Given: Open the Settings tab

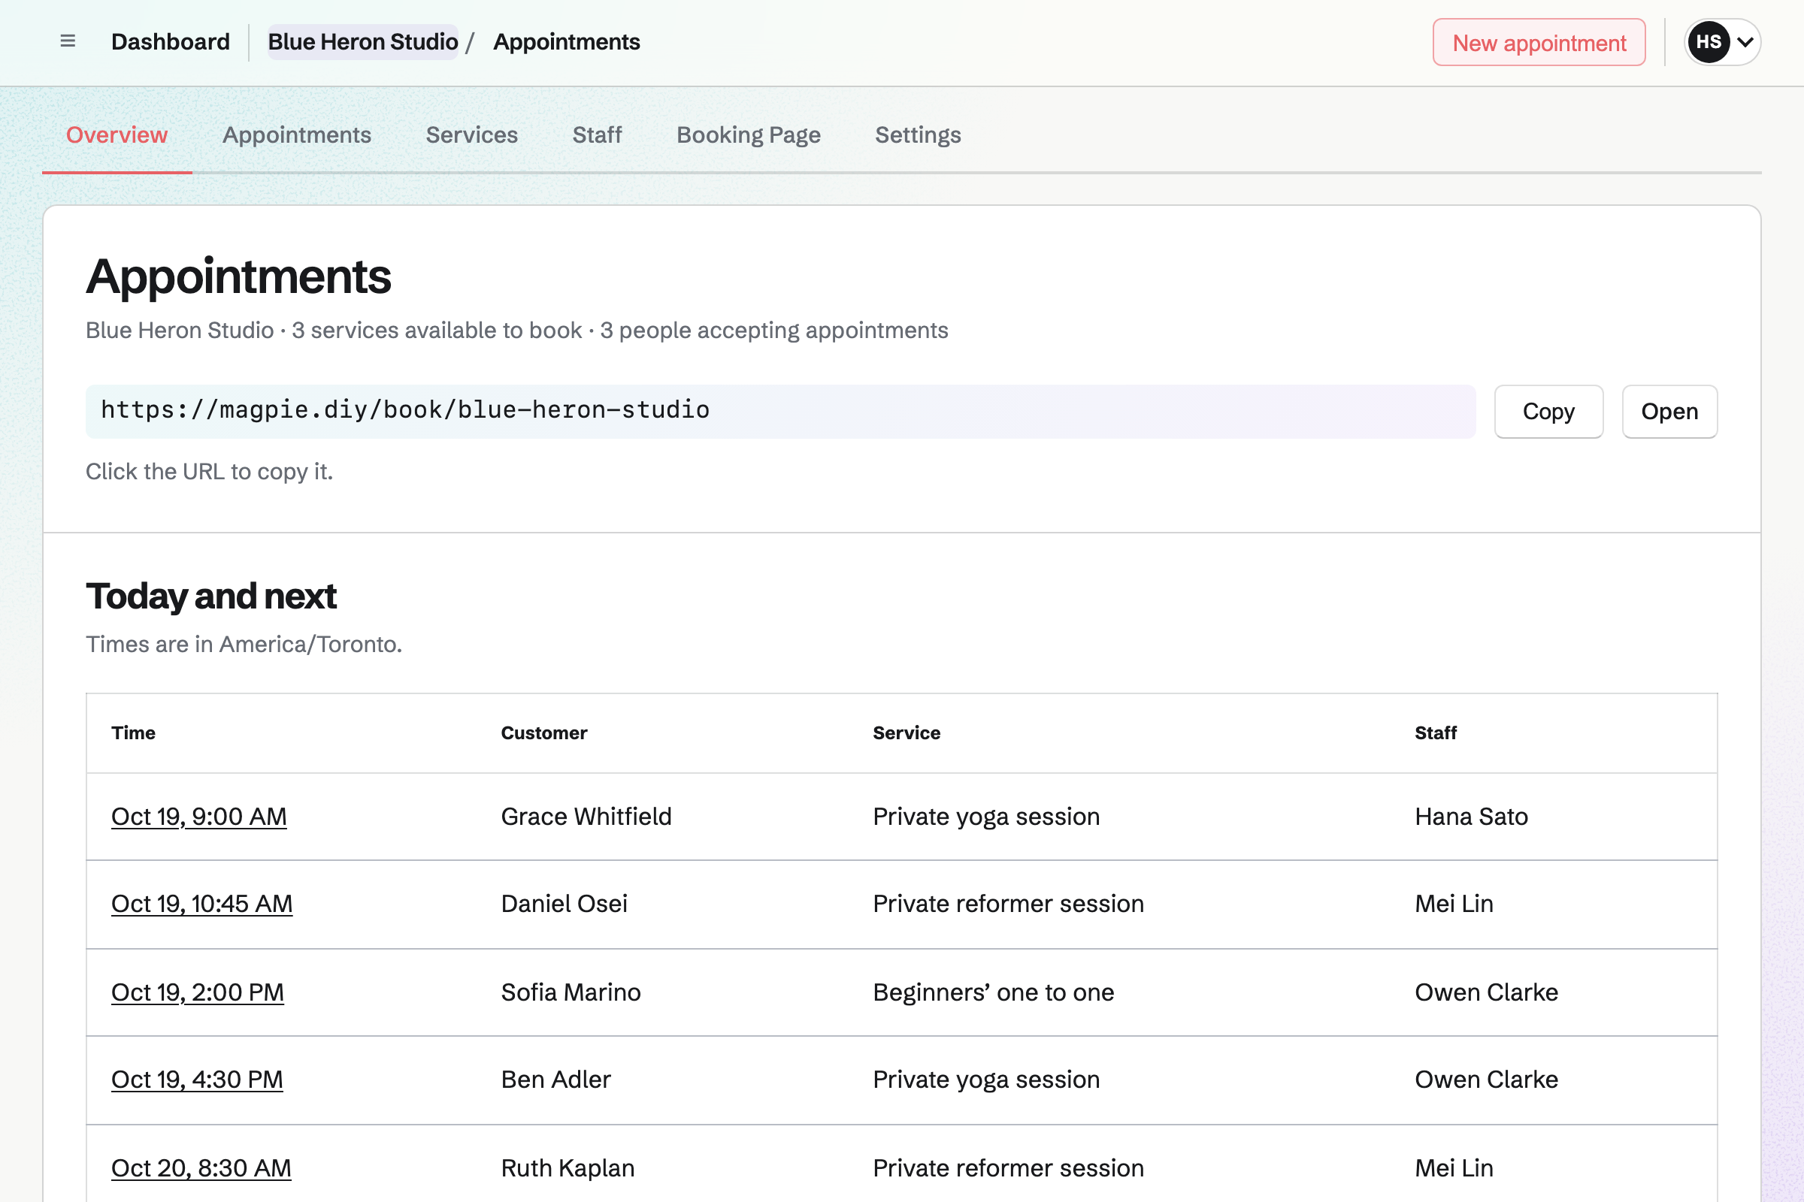Looking at the screenshot, I should (918, 135).
